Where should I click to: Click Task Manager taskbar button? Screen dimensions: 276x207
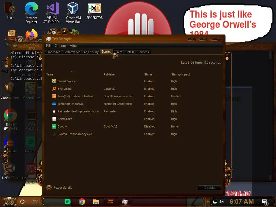(x=125, y=202)
